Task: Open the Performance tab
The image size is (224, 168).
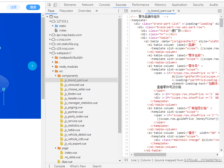Action: [x=140, y=5]
